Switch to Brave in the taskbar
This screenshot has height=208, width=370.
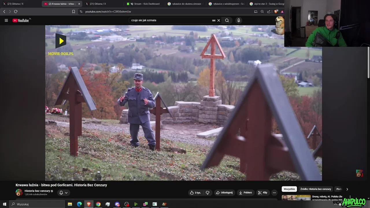pyautogui.click(x=89, y=204)
